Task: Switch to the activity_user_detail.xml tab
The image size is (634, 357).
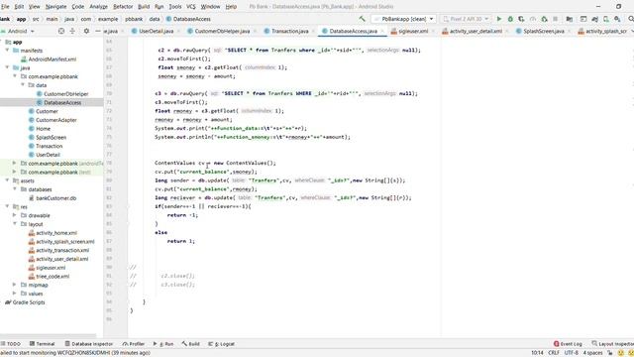Action: 475,31
